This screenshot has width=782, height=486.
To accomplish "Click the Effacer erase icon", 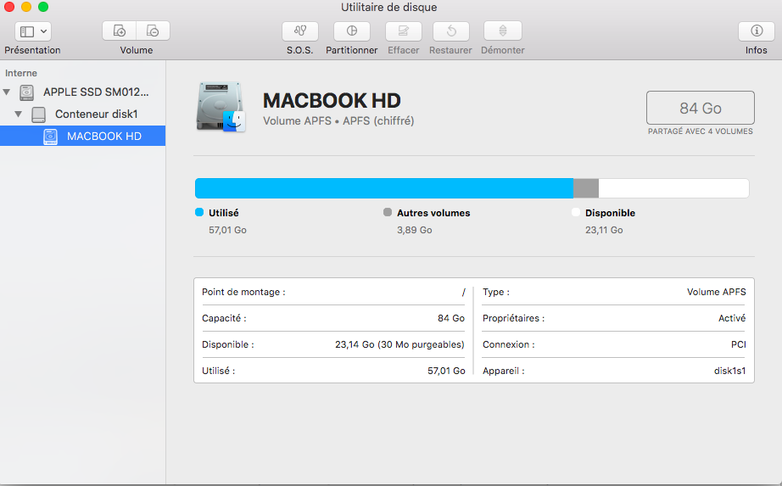I will [x=404, y=31].
